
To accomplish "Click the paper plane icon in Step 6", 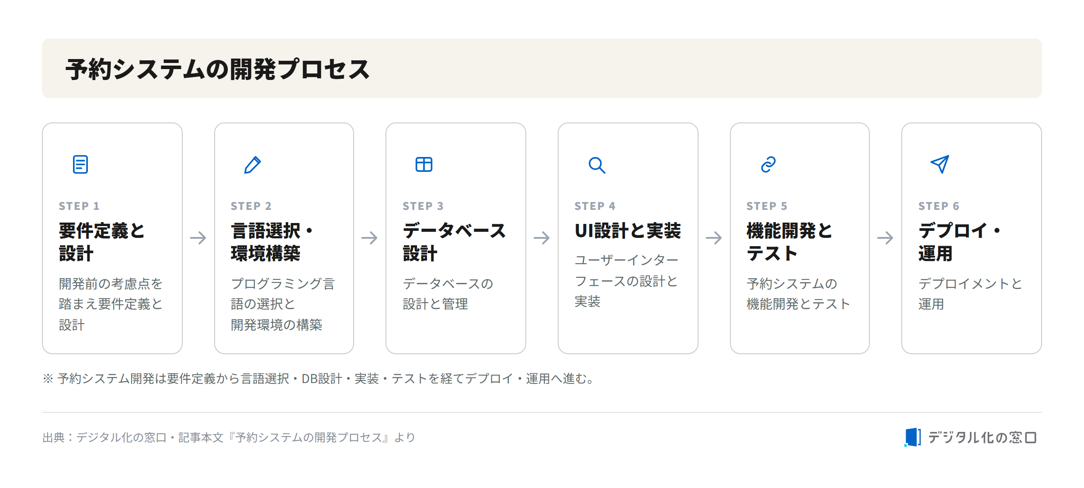I will click(x=940, y=164).
